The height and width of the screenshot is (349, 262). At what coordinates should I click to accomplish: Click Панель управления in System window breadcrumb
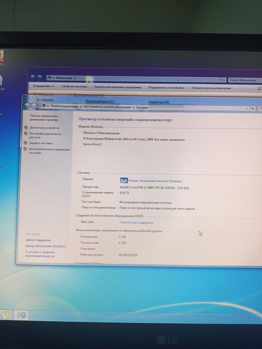click(64, 106)
